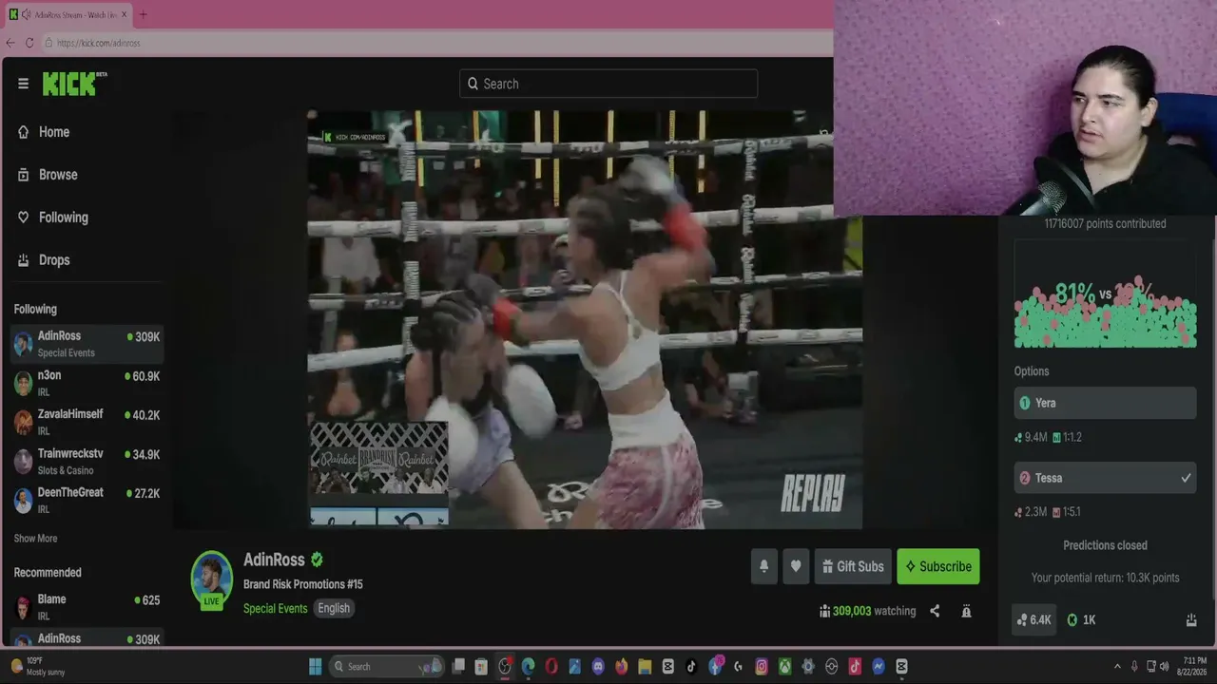Open DeenTheGreat channel from Following list
Screen dimensions: 1217x684
click(87, 501)
